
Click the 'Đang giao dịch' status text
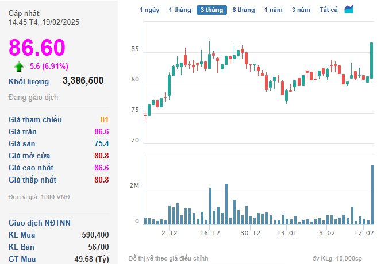pos(33,98)
